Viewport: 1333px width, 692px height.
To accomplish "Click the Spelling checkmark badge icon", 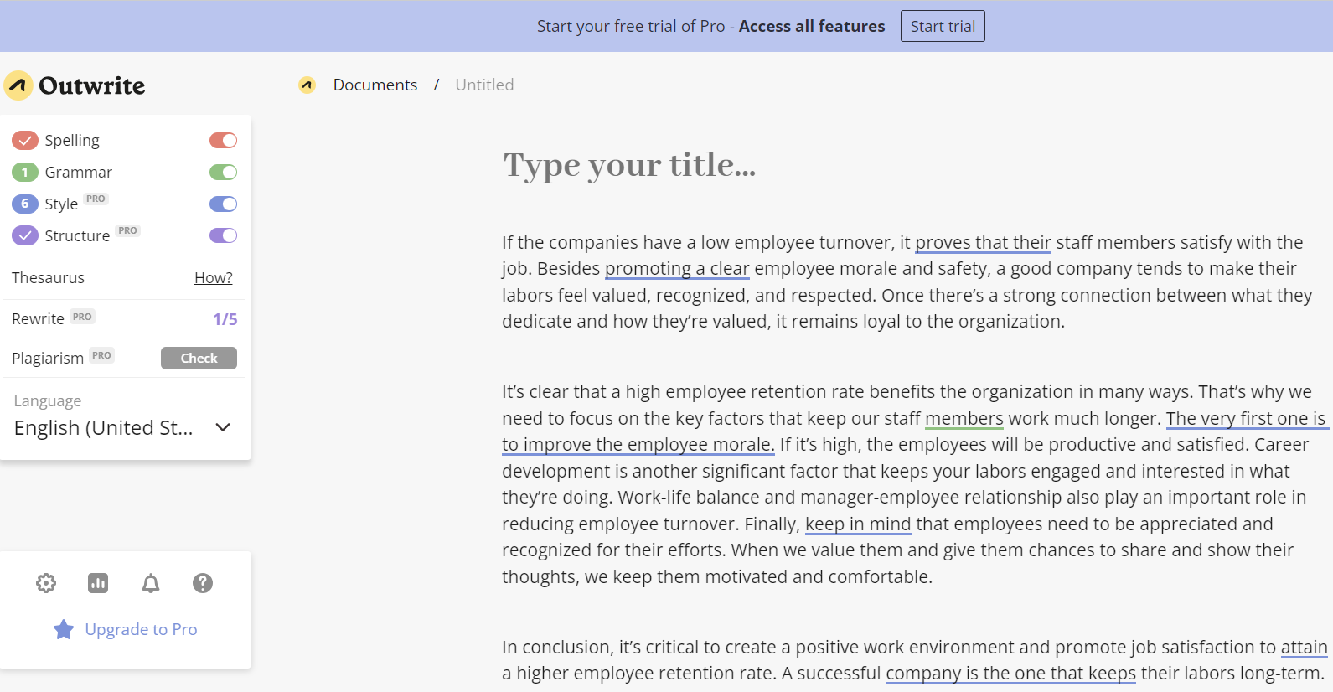I will pyautogui.click(x=25, y=140).
